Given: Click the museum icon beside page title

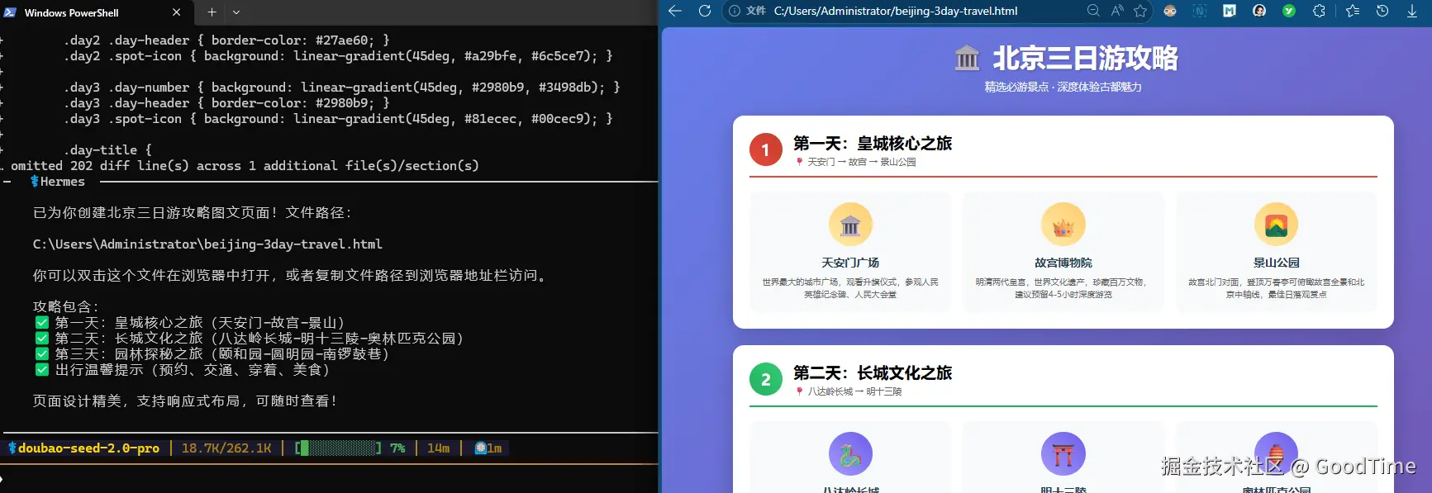Looking at the screenshot, I should click(967, 58).
